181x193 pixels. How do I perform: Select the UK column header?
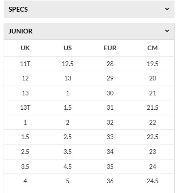[25, 48]
